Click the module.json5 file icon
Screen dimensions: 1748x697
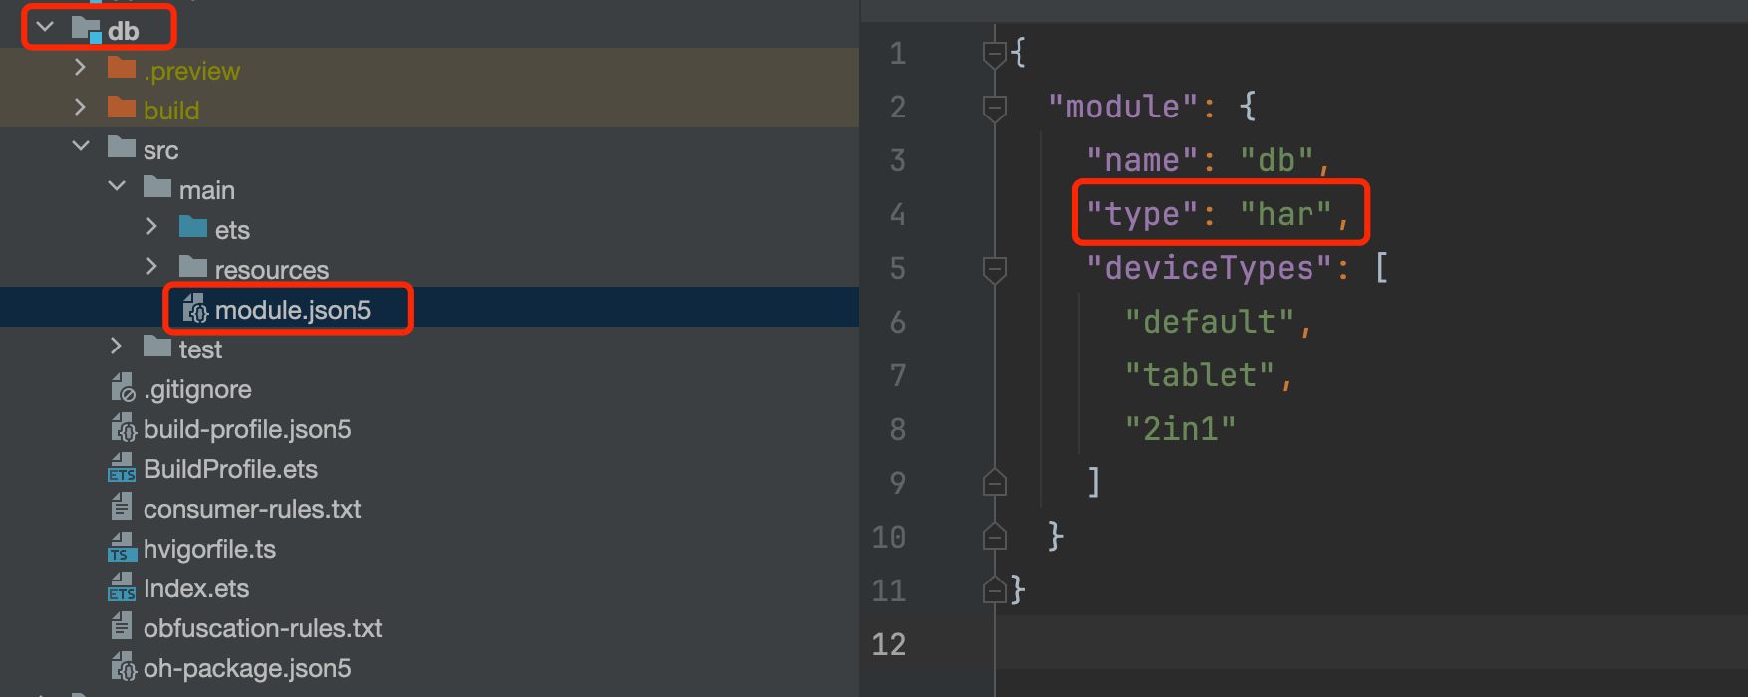[195, 310]
